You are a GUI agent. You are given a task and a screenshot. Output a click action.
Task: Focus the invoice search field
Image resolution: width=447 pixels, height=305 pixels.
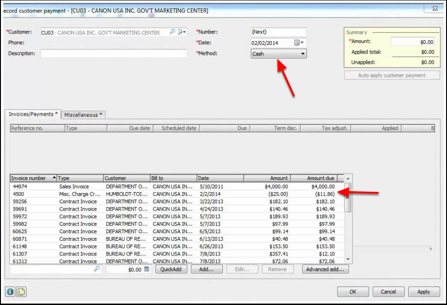click(x=55, y=269)
